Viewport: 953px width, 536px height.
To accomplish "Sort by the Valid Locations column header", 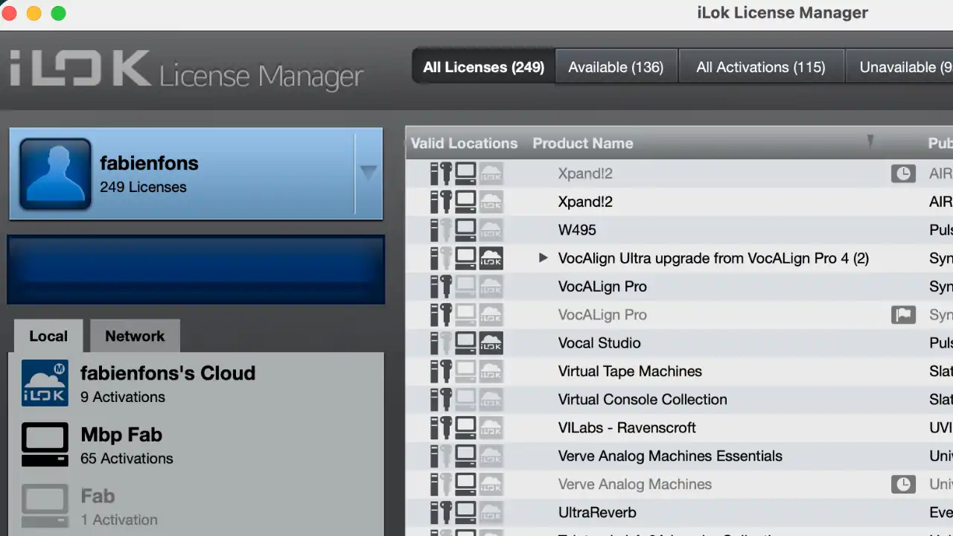I will point(464,143).
